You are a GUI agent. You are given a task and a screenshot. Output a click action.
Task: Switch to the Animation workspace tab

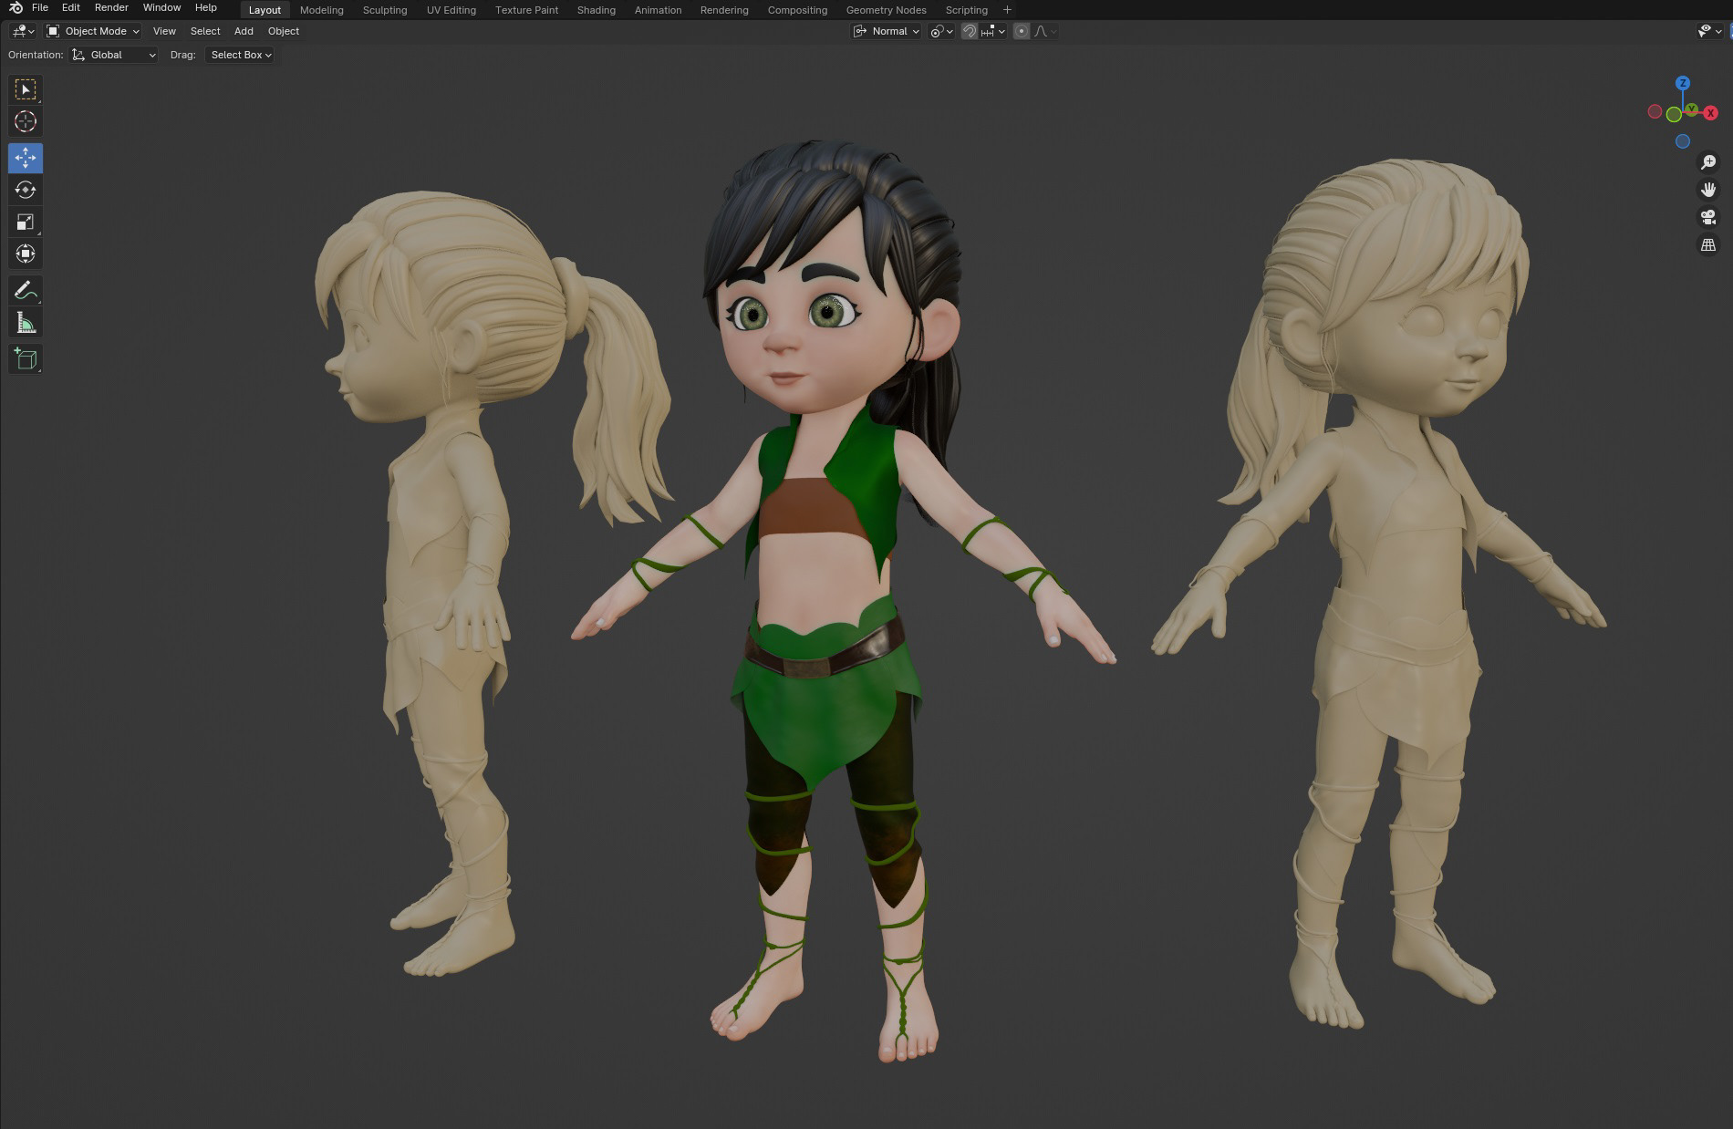pyautogui.click(x=659, y=10)
